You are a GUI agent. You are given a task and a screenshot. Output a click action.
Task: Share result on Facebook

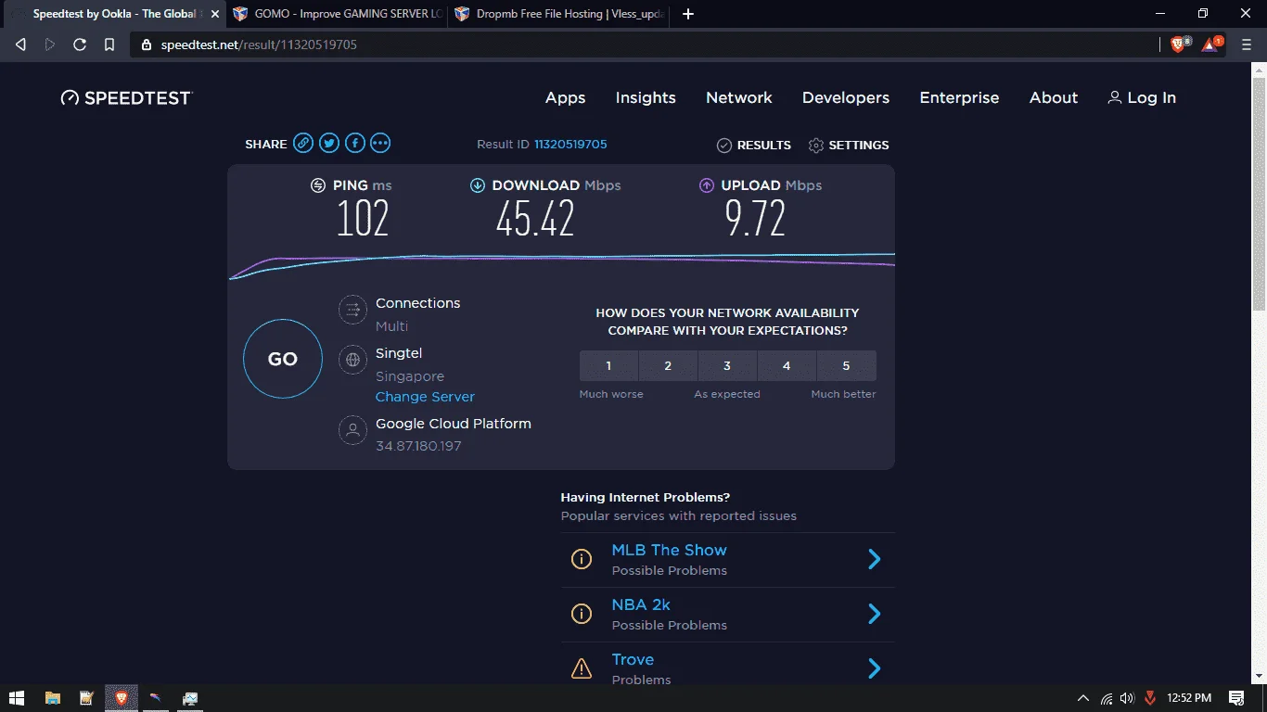[355, 143]
